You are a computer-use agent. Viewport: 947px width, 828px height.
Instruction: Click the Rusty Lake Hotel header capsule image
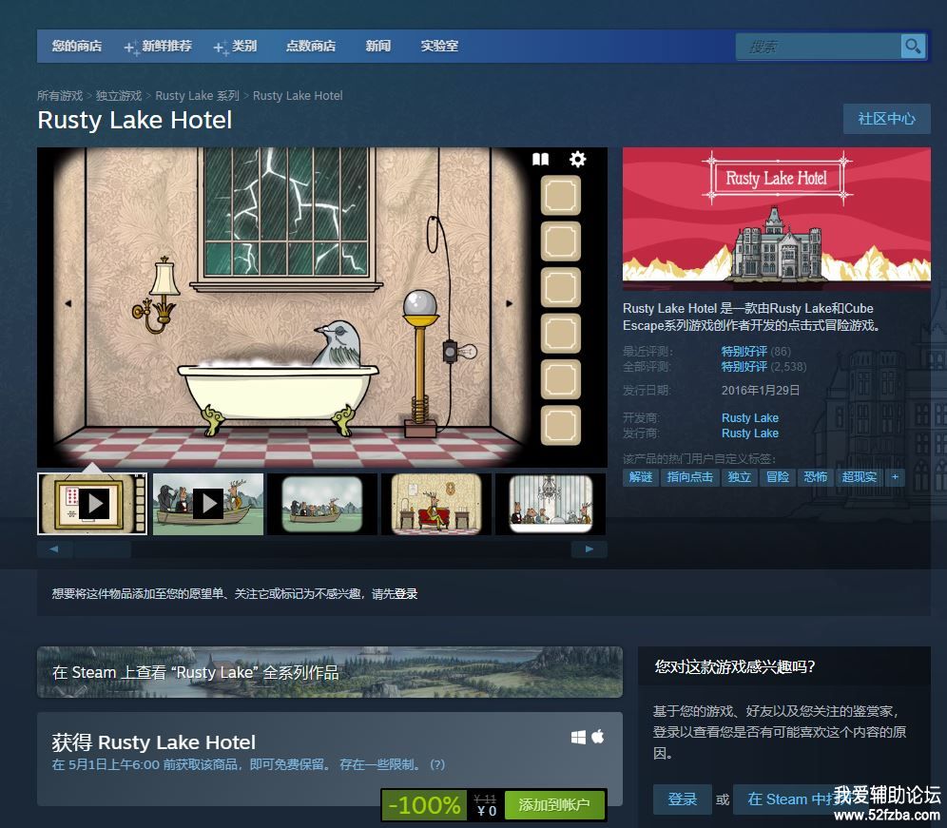[x=777, y=220]
